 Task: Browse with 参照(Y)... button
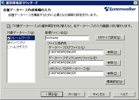[113, 63]
